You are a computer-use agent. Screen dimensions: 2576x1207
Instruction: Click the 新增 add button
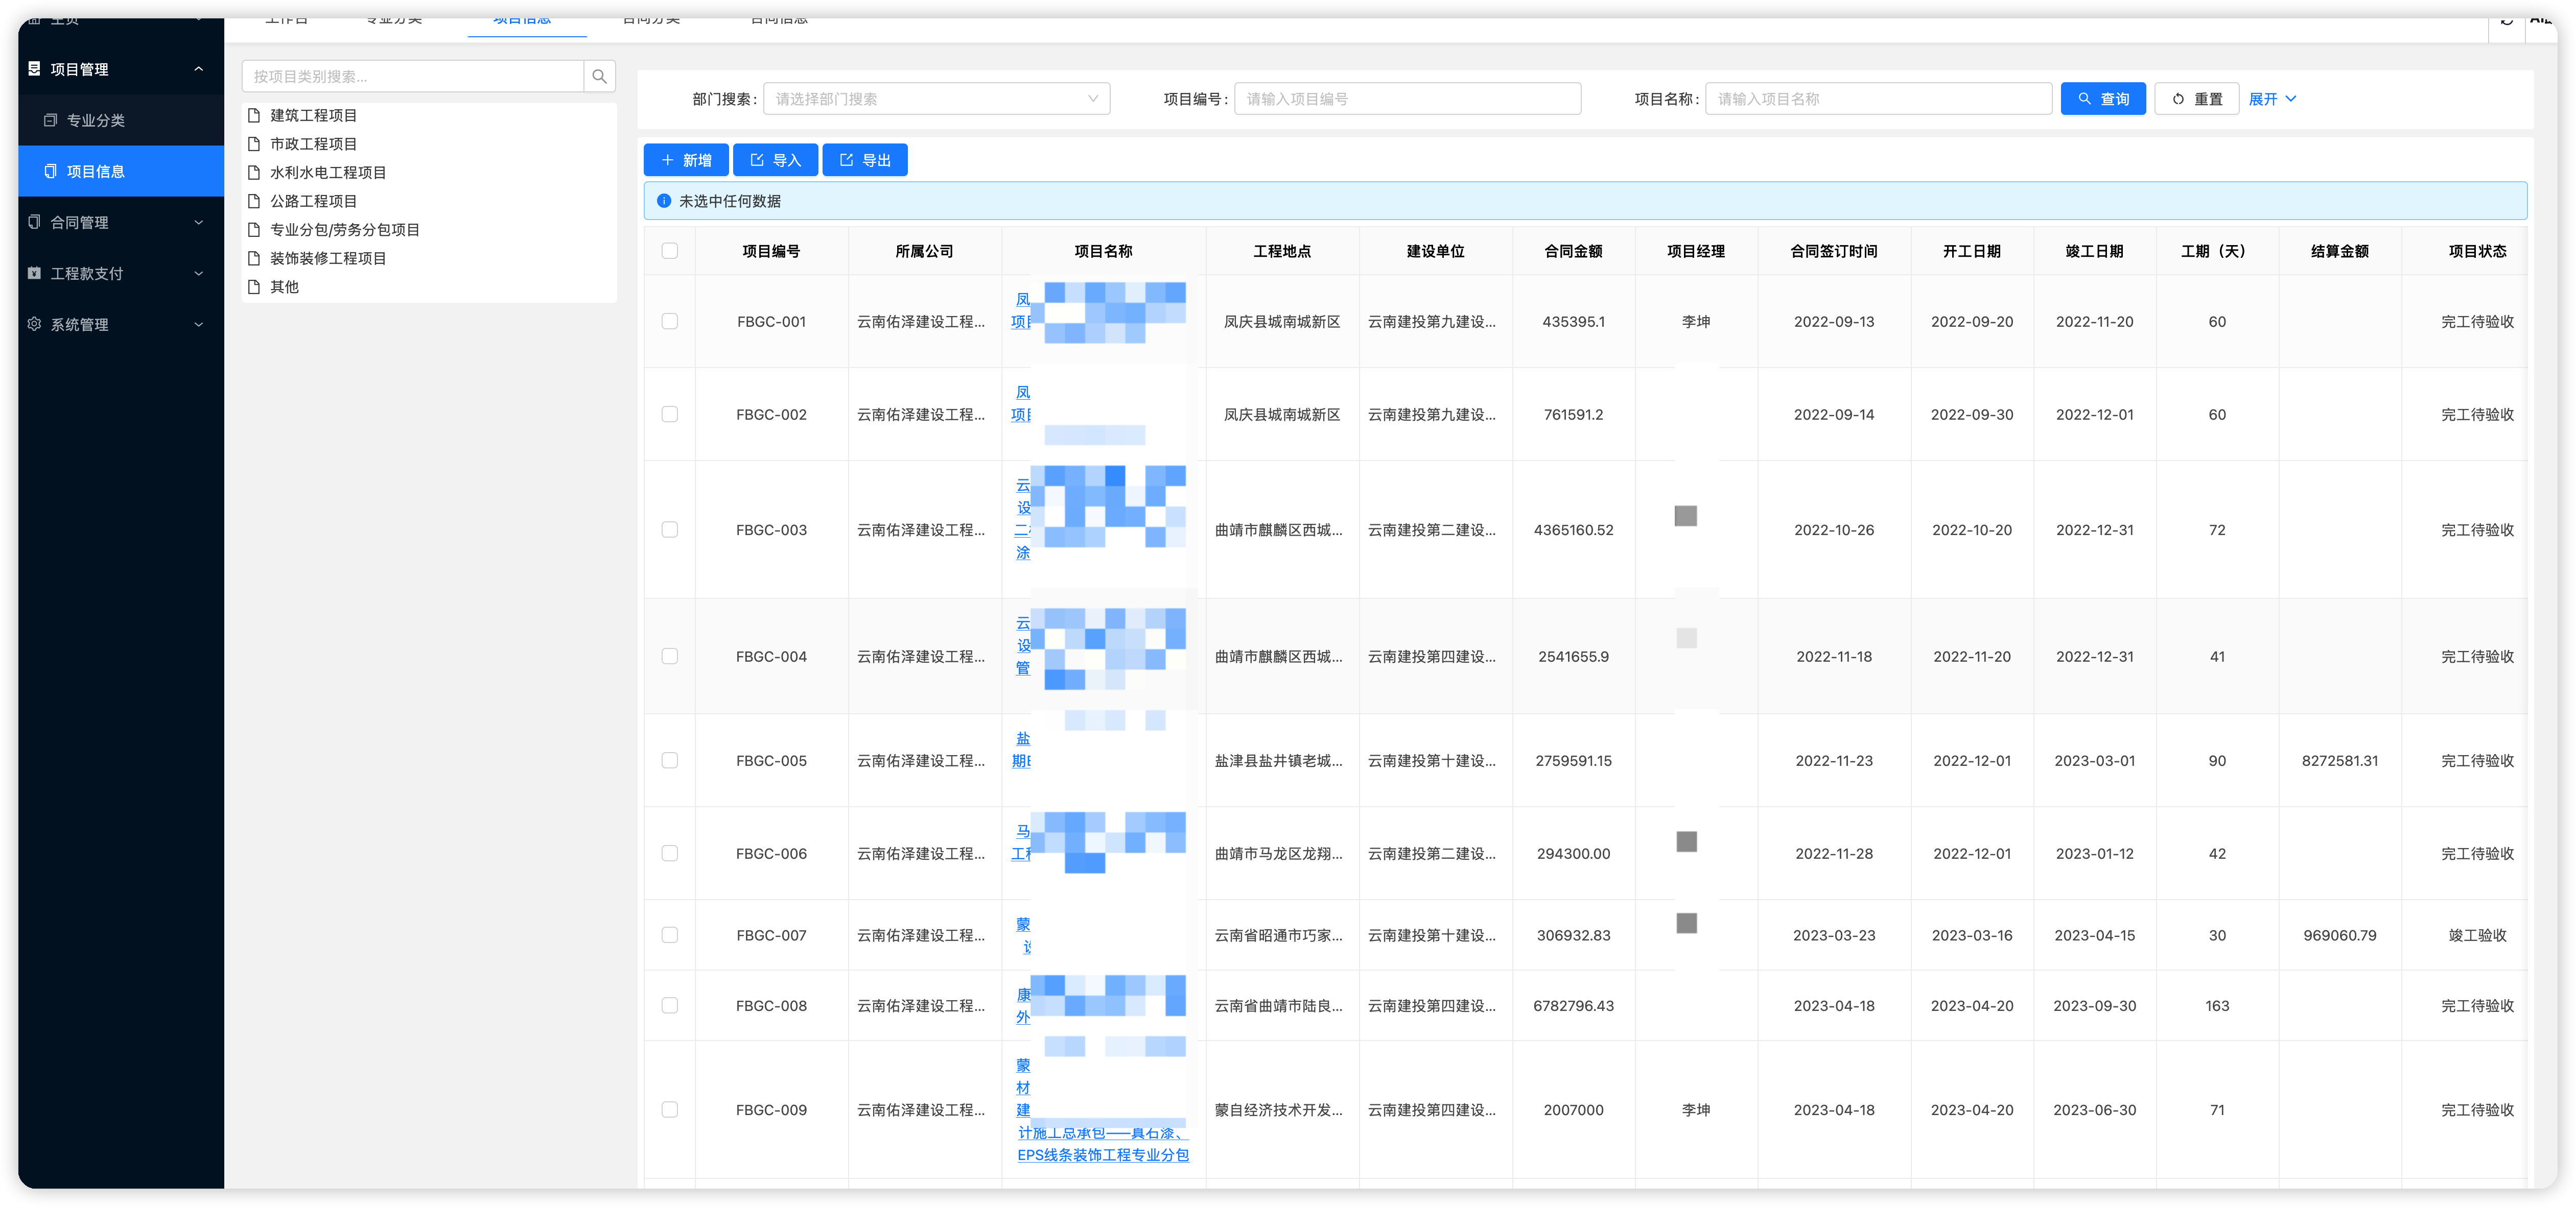pyautogui.click(x=686, y=160)
